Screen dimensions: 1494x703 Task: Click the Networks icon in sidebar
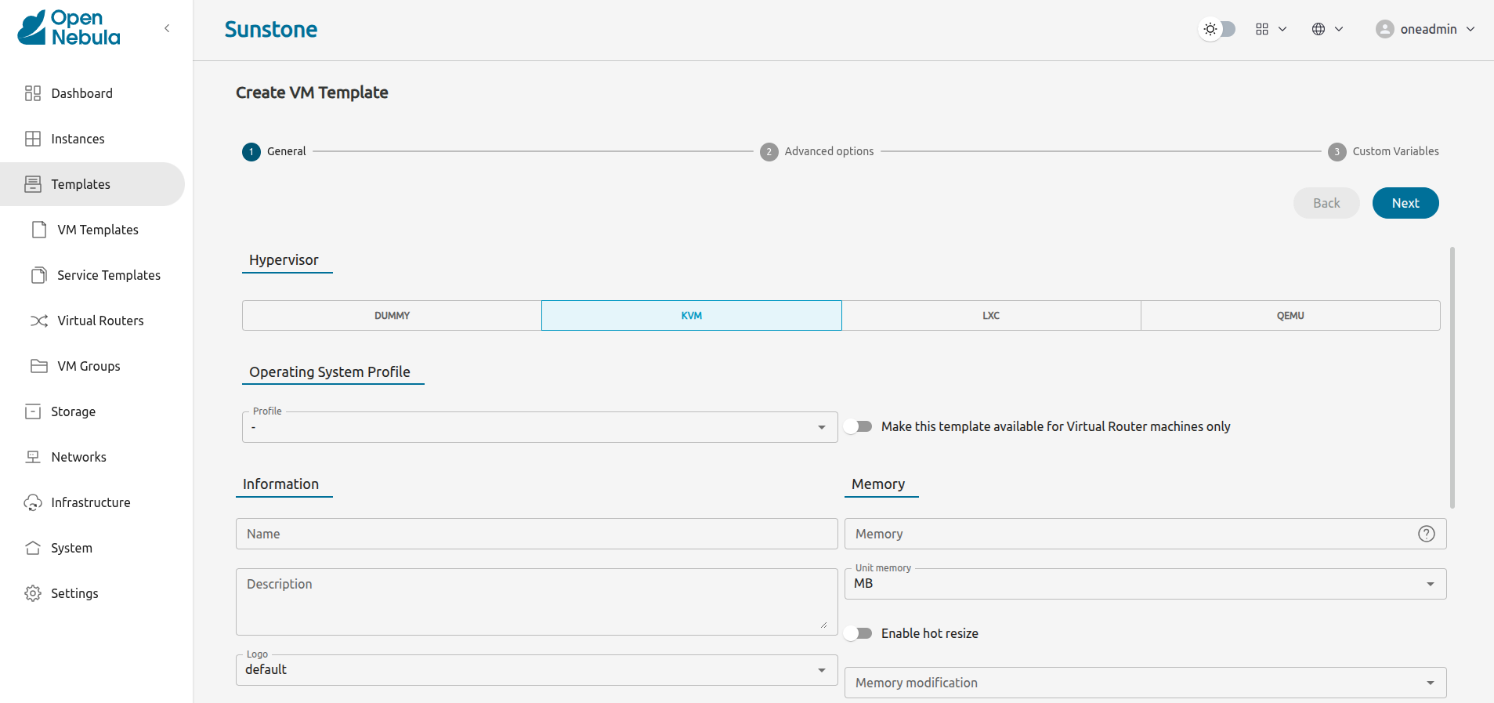tap(33, 457)
